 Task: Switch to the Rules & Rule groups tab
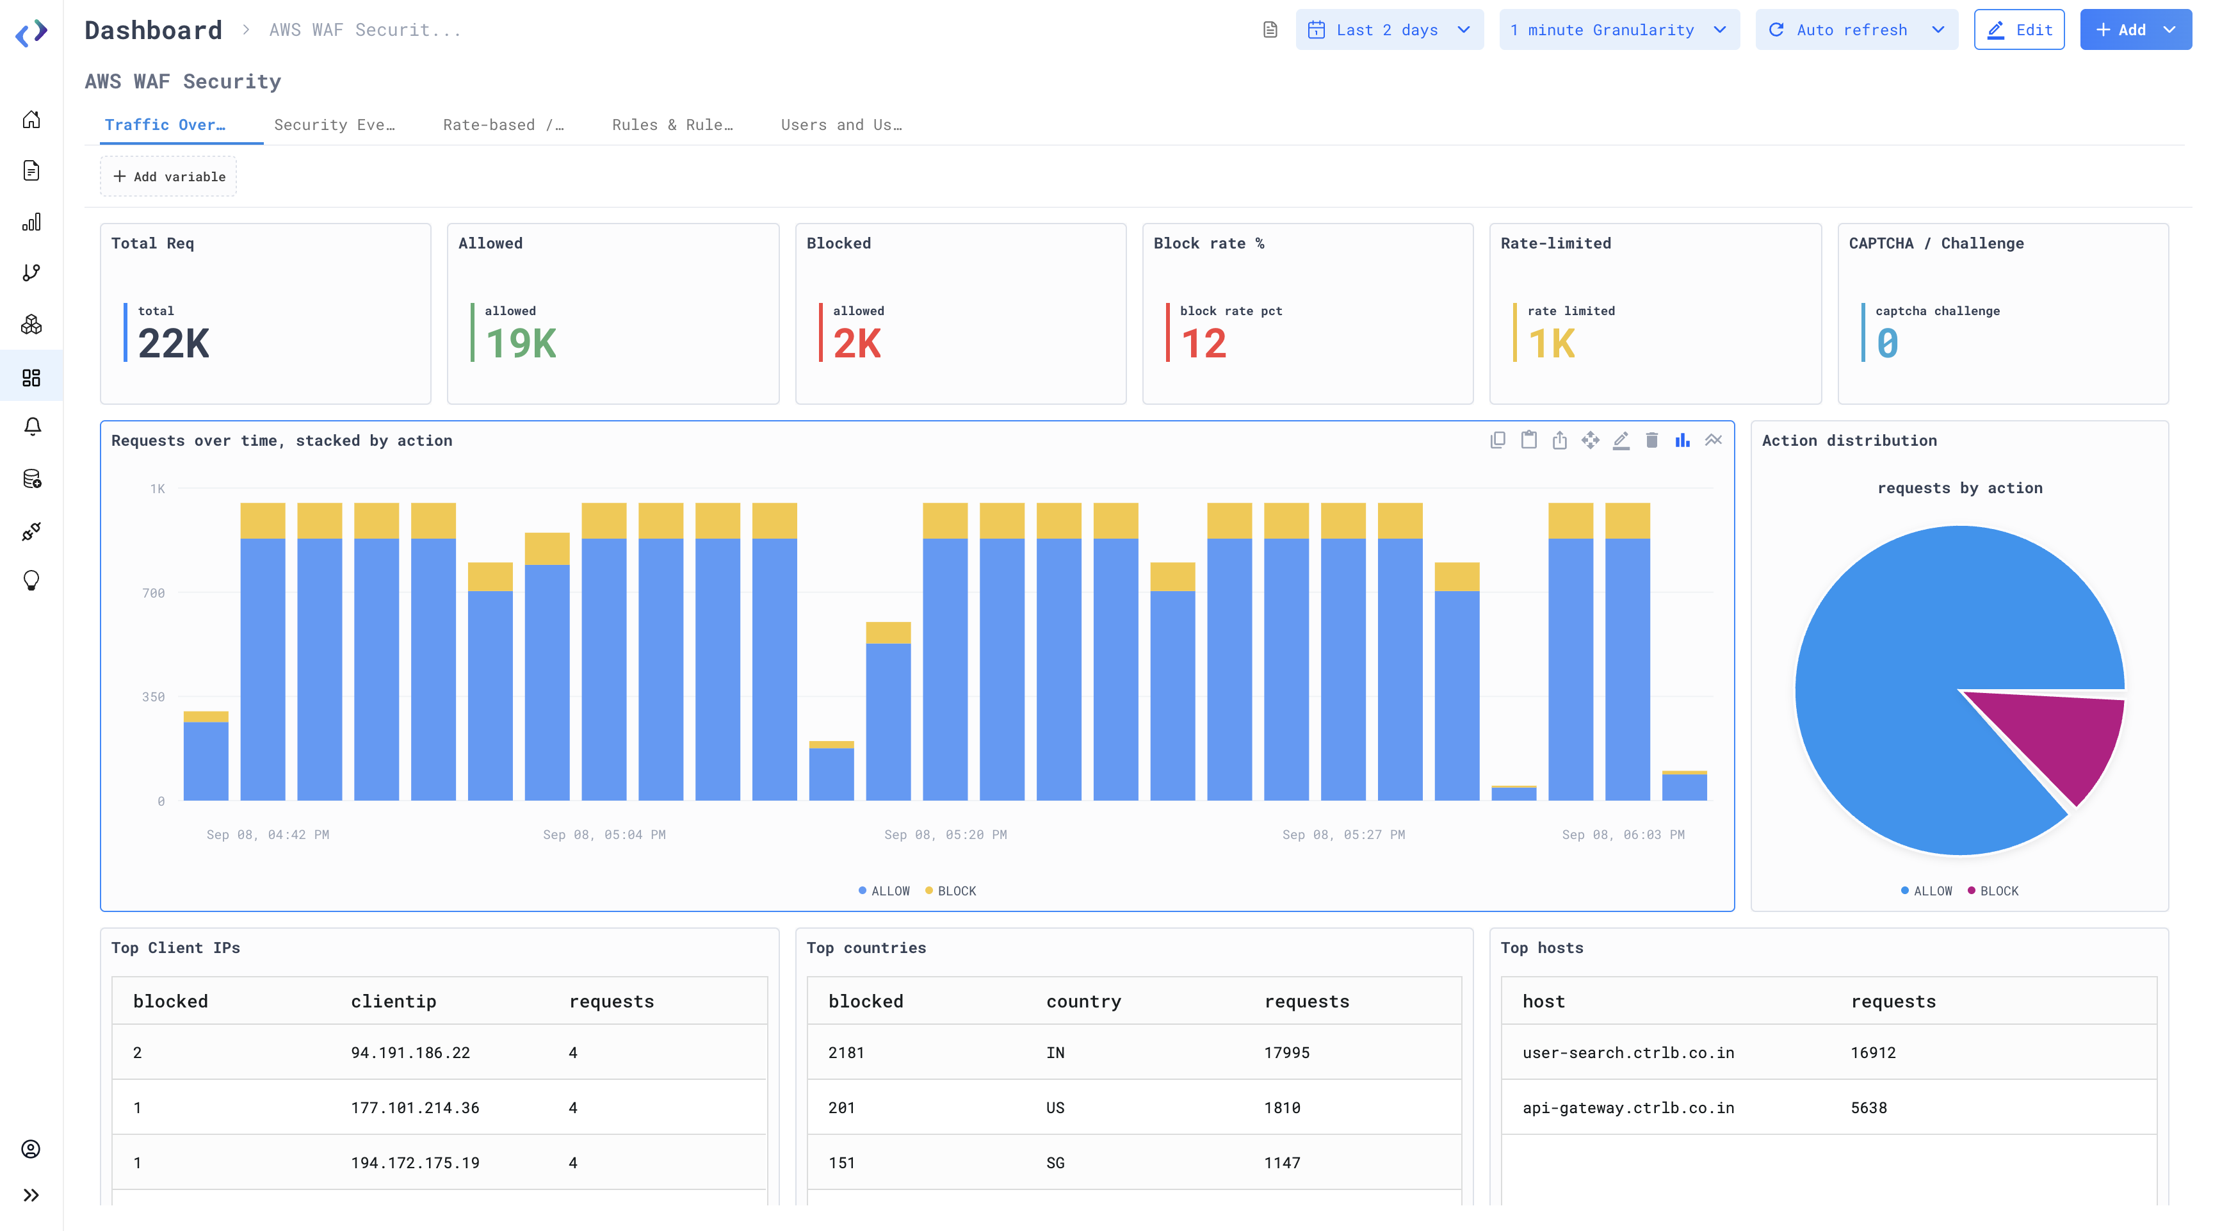pyautogui.click(x=672, y=124)
